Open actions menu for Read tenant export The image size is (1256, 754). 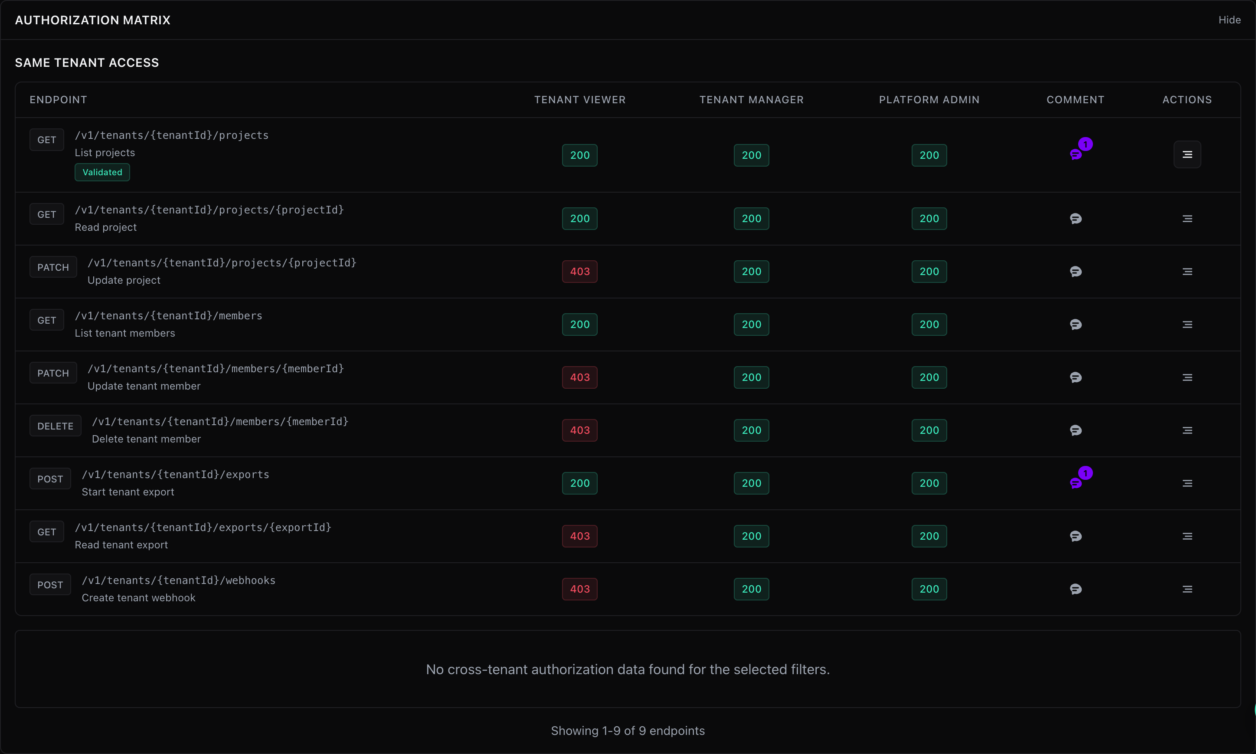point(1187,536)
